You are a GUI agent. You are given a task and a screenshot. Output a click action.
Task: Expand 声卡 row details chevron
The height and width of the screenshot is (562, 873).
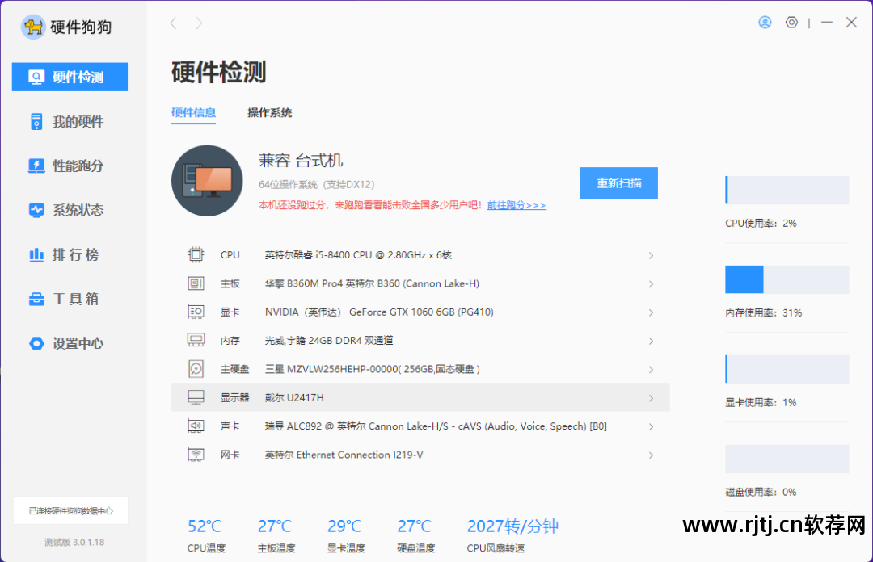pyautogui.click(x=651, y=427)
